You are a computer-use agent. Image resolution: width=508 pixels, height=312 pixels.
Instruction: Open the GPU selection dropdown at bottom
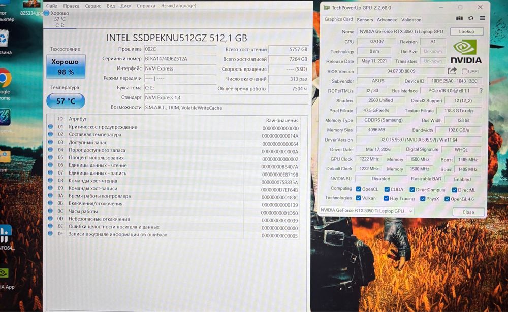(x=366, y=211)
